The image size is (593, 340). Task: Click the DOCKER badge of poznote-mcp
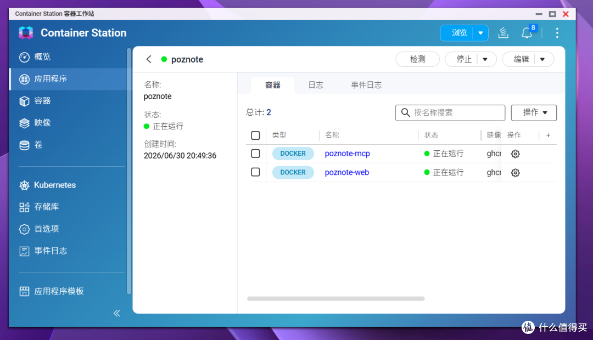[x=293, y=154]
